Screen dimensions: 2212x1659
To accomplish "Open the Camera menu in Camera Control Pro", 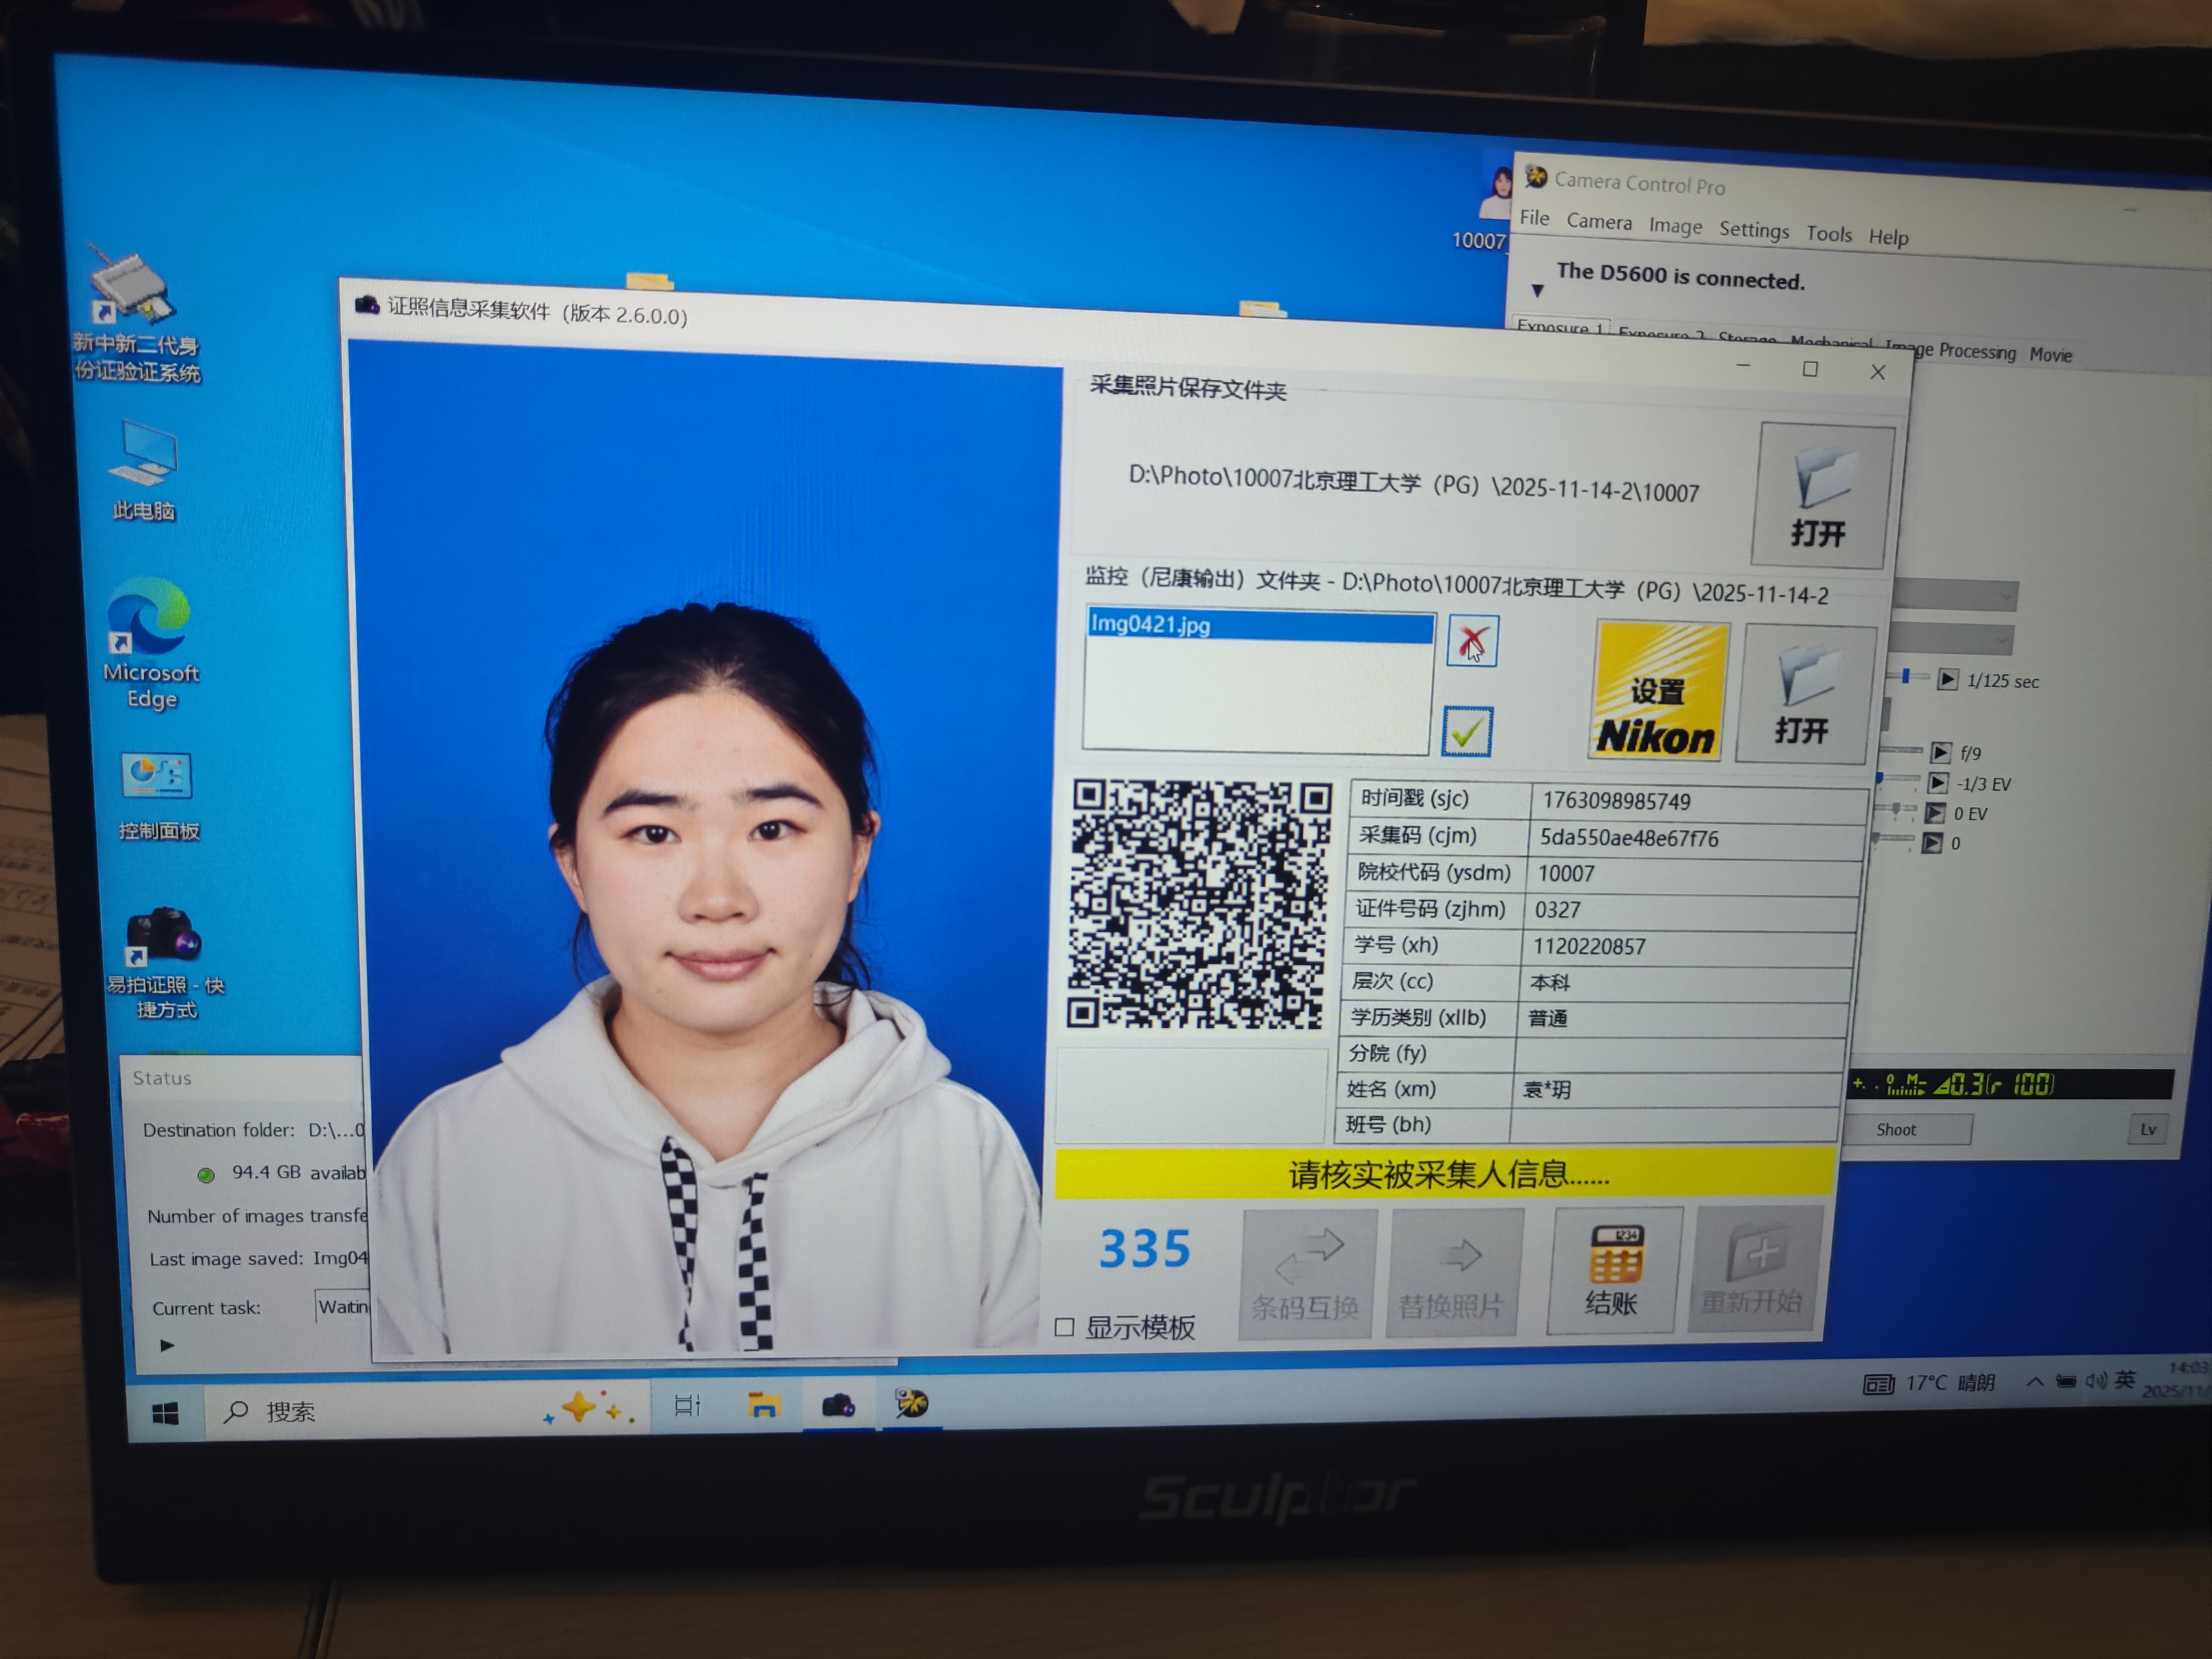I will pyautogui.click(x=1599, y=221).
